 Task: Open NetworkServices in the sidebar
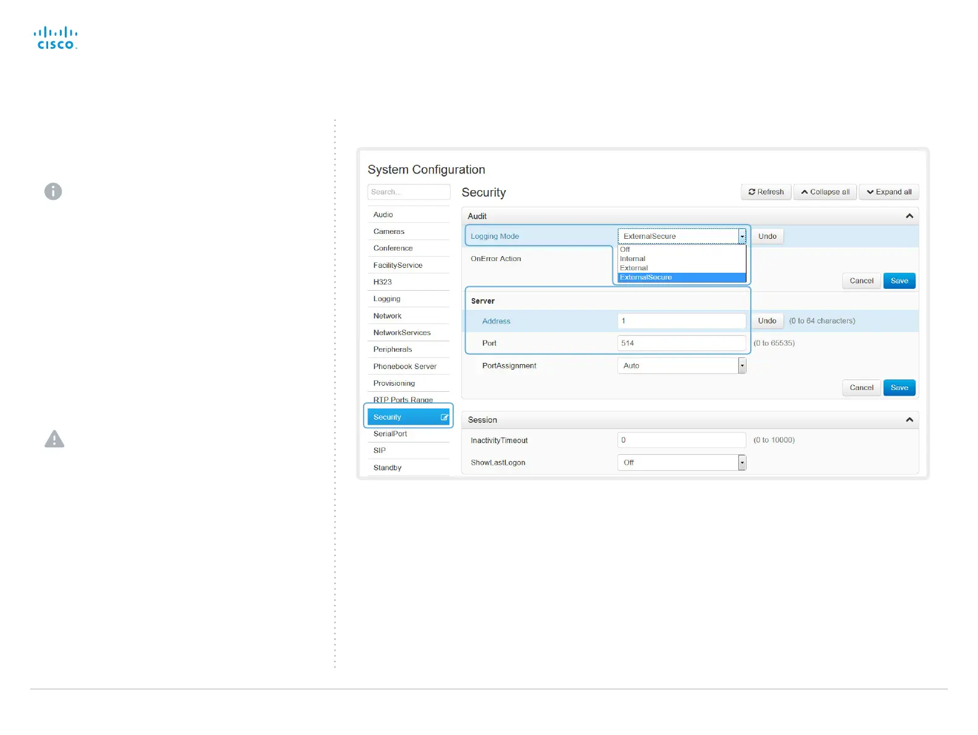pyautogui.click(x=402, y=333)
